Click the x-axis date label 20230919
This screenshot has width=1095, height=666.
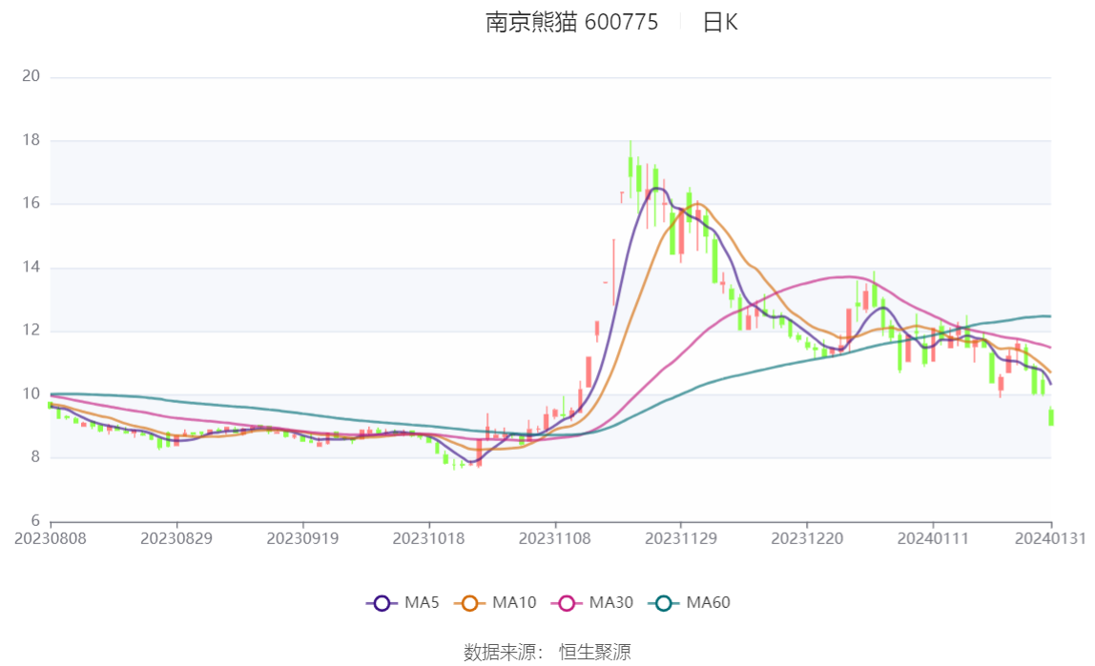click(302, 539)
